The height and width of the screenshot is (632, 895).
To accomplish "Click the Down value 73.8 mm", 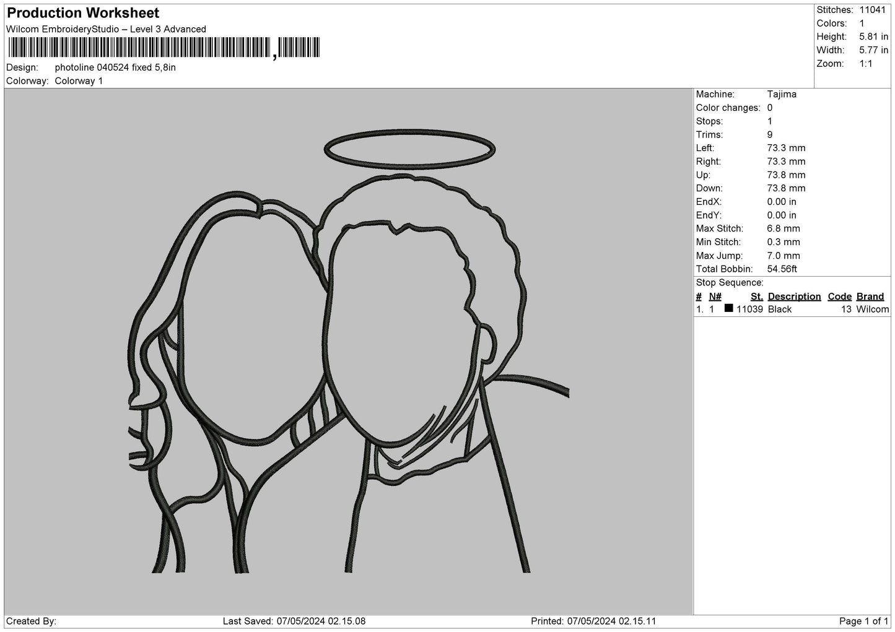I will click(x=786, y=188).
